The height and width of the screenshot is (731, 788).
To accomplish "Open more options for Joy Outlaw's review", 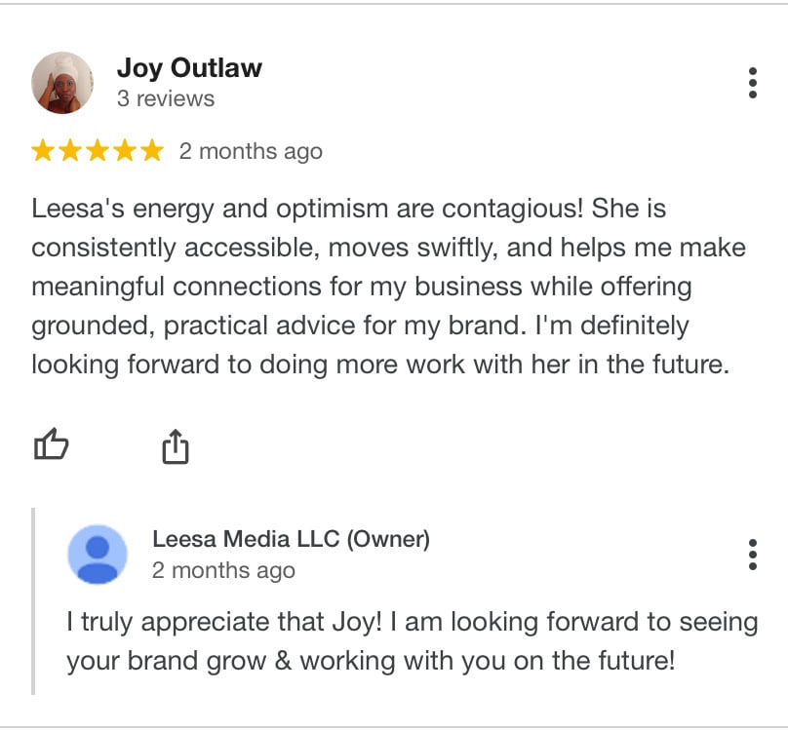I will [x=752, y=84].
